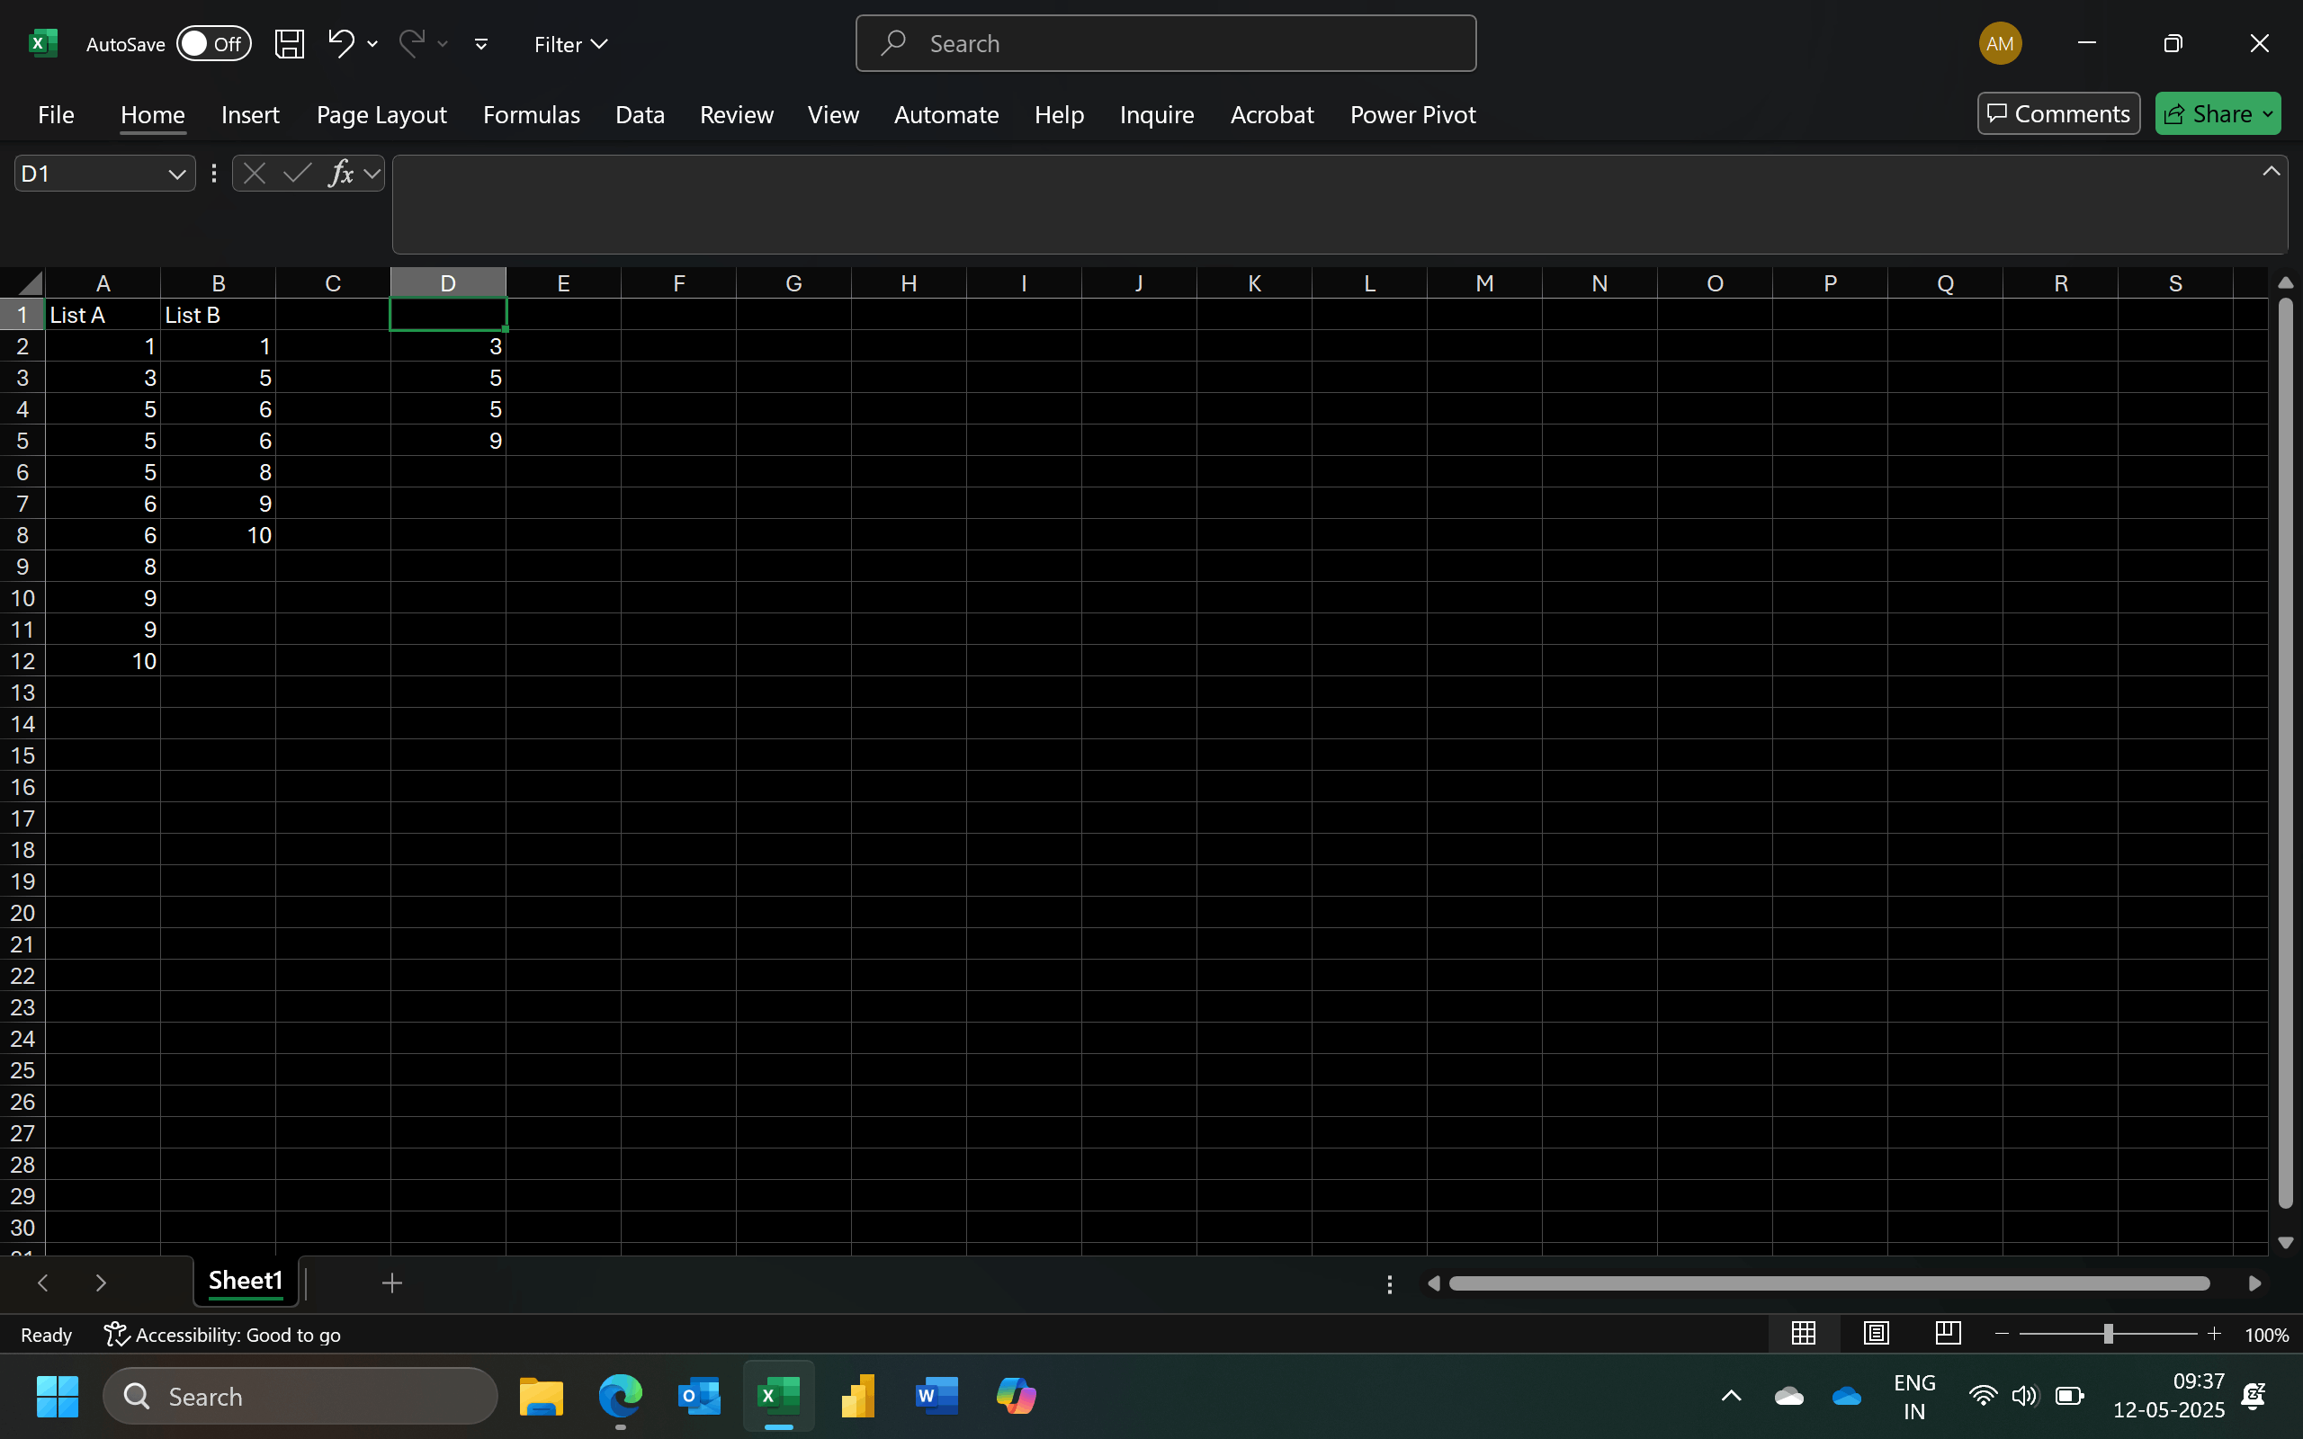Image resolution: width=2303 pixels, height=1439 pixels.
Task: Toggle the AutoSave switch
Action: [x=213, y=44]
